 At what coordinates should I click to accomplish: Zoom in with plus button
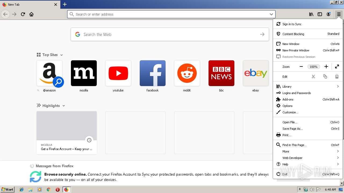[326, 67]
